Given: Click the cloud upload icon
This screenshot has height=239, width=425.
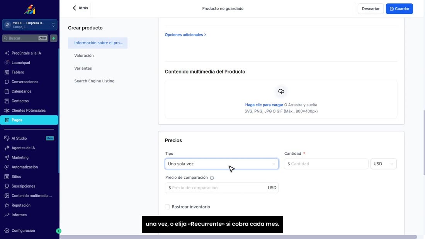Looking at the screenshot, I should pyautogui.click(x=281, y=92).
